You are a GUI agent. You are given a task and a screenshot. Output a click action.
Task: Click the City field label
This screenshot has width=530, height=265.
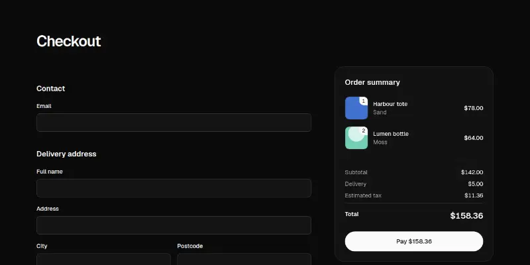click(42, 246)
